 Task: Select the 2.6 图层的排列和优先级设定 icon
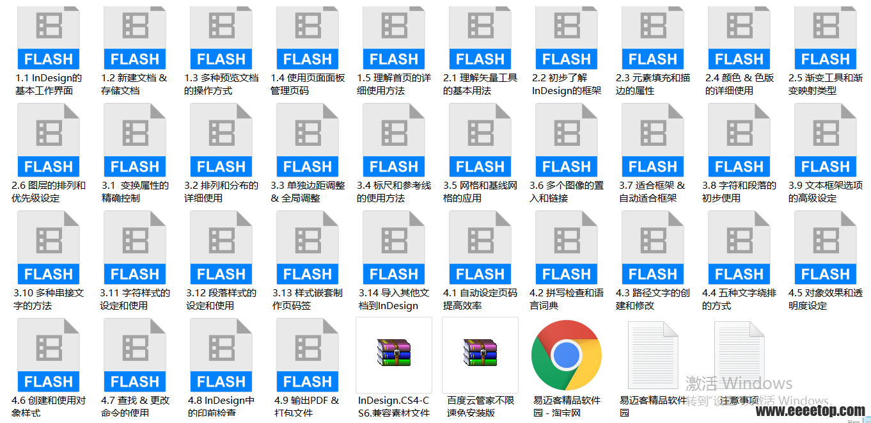tap(49, 140)
